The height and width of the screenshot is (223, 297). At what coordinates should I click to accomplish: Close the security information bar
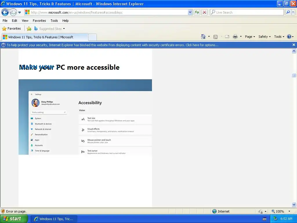294,45
